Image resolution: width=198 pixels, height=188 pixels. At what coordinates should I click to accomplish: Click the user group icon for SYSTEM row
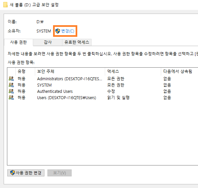pyautogui.click(x=11, y=85)
